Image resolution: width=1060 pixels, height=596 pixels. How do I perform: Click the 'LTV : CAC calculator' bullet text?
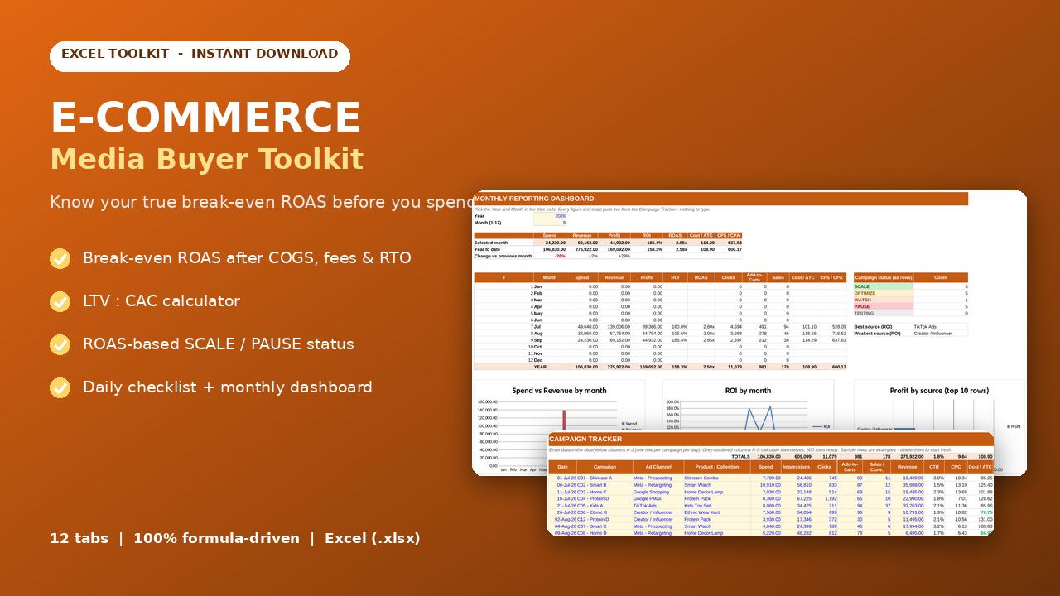coord(161,301)
